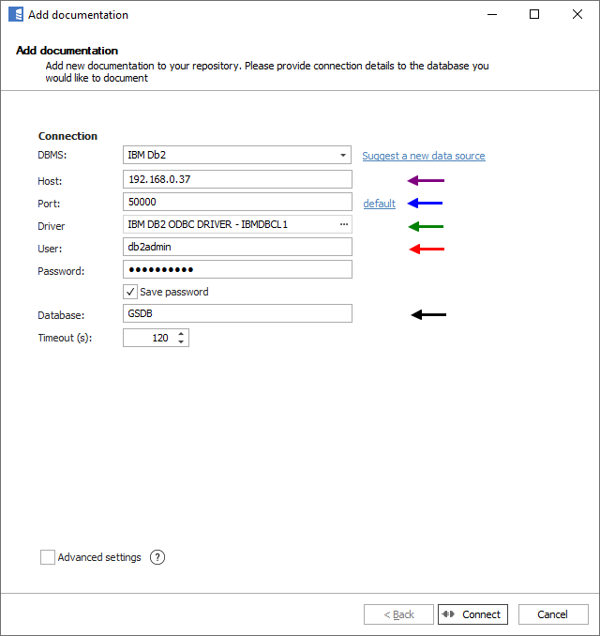Viewport: 600px width, 636px height.
Task: Click the Database field containing GSDB
Action: (237, 314)
